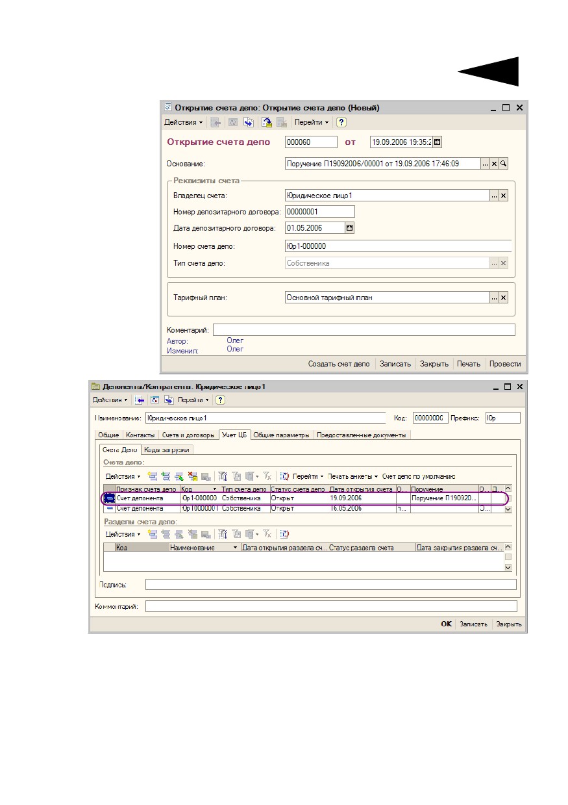The width and height of the screenshot is (568, 805).
Task: Click document number field 000060
Action: [311, 142]
